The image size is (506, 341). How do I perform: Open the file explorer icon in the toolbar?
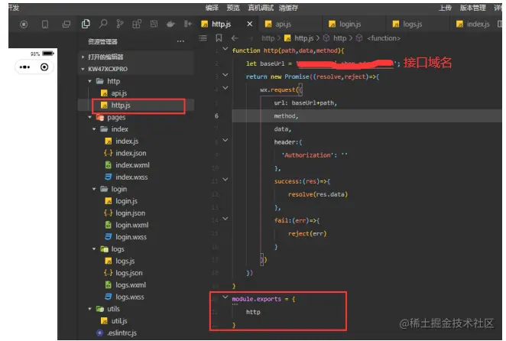coord(86,24)
